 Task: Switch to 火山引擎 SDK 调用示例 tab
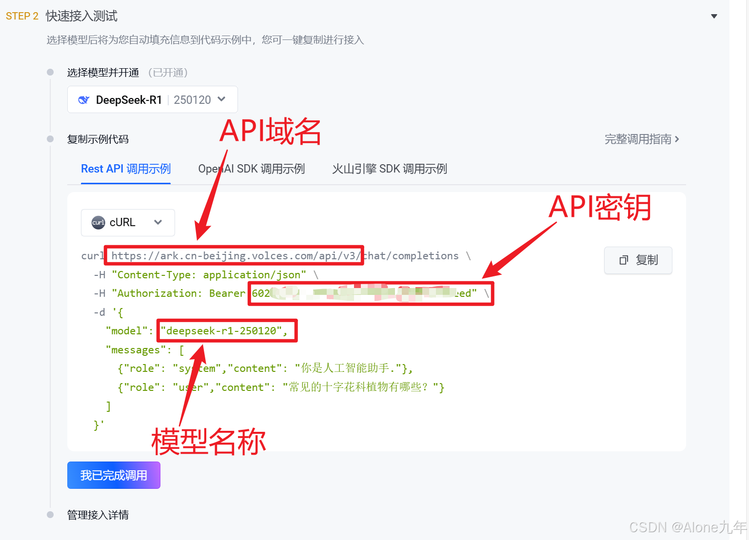pyautogui.click(x=390, y=169)
